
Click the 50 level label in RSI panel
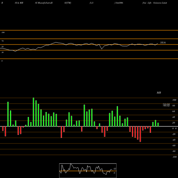tap(2, 47)
